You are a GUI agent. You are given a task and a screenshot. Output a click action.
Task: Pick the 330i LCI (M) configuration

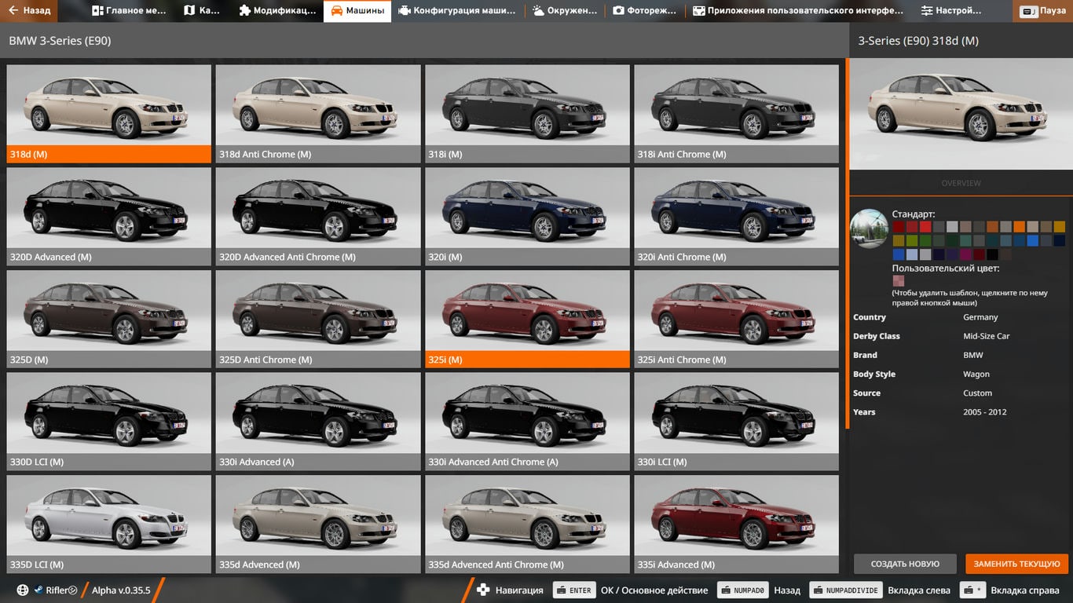click(x=736, y=422)
